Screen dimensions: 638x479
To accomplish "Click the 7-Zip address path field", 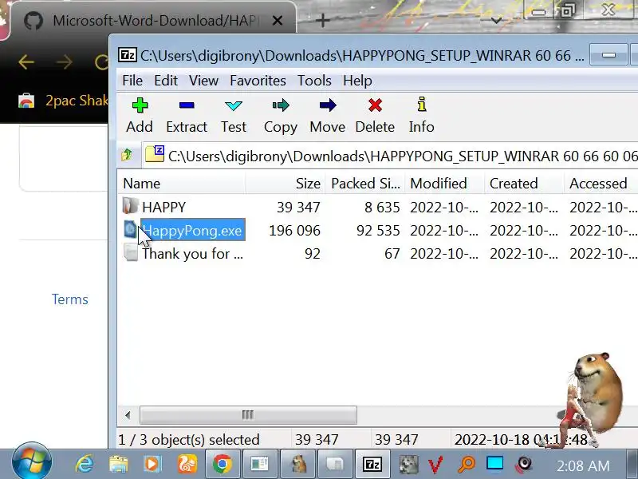I will (390, 156).
